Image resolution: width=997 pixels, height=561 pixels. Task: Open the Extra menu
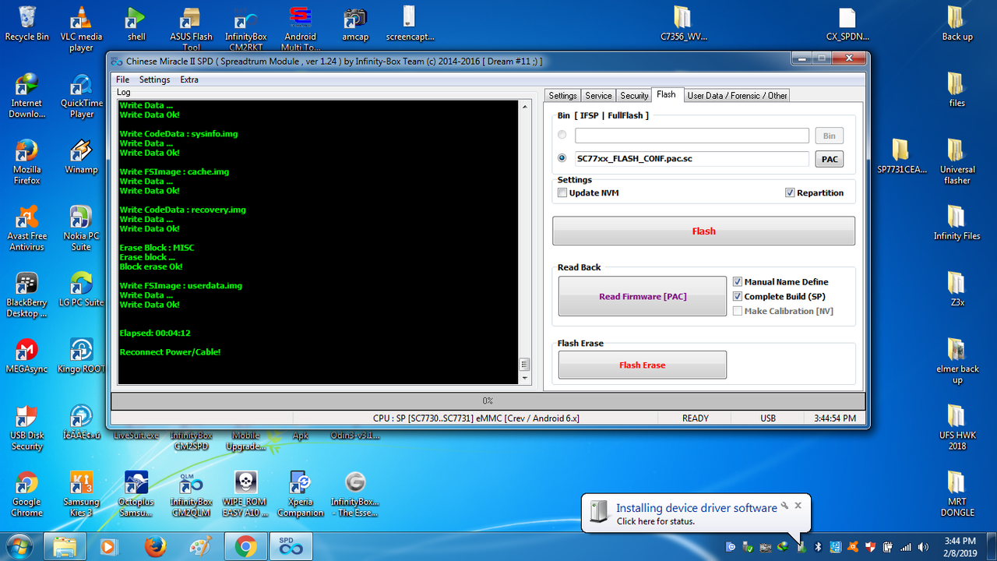click(x=189, y=79)
